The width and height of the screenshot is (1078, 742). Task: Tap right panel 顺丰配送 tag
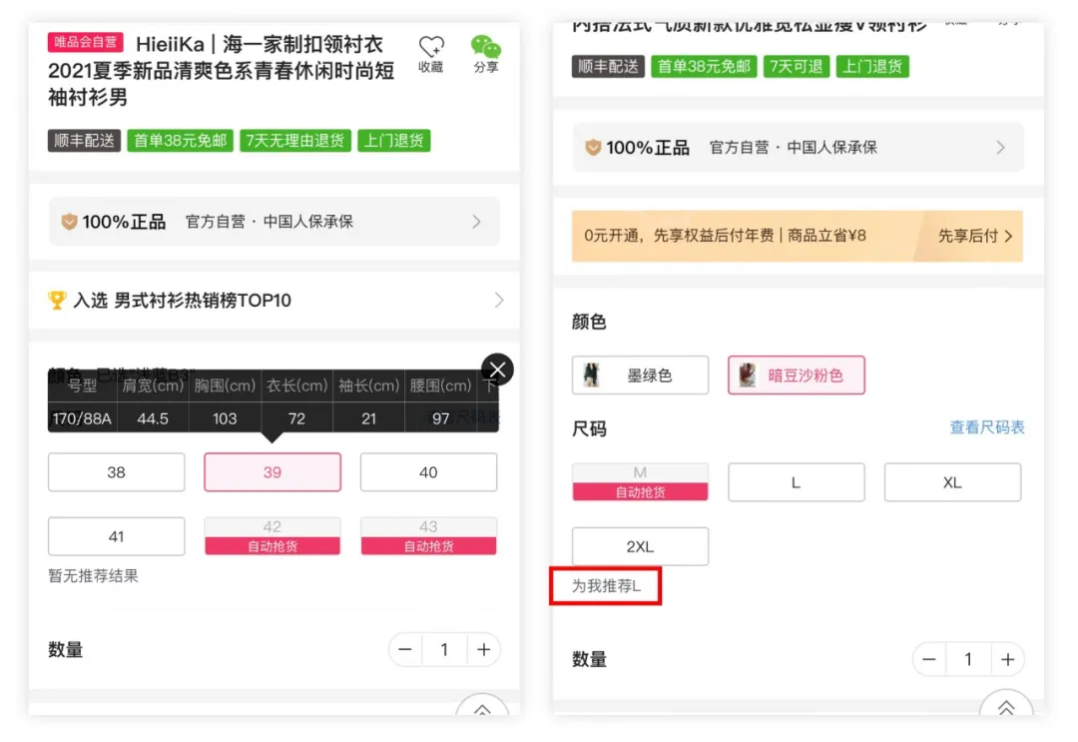608,66
